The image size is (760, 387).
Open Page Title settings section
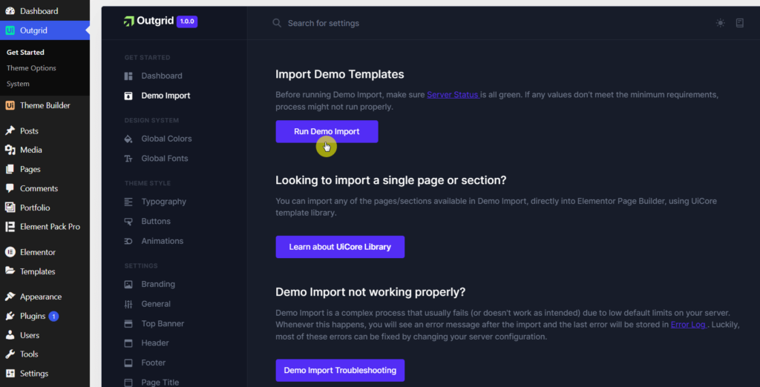pyautogui.click(x=160, y=382)
